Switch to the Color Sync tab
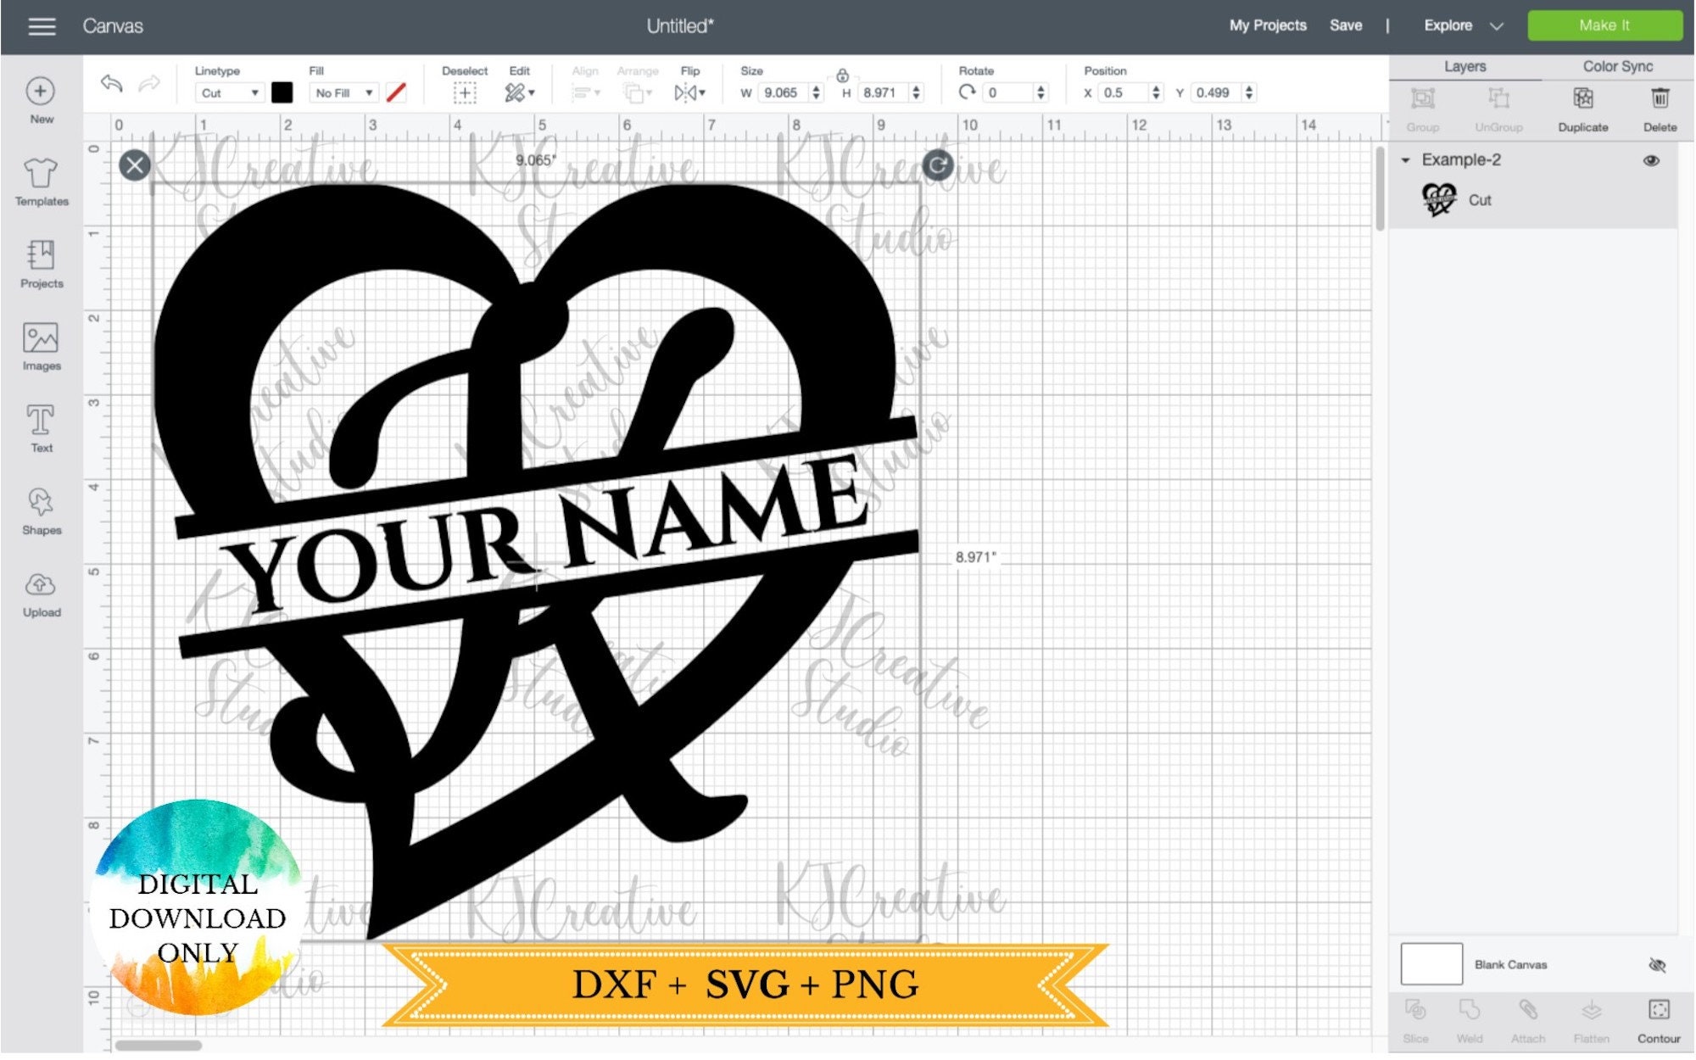 coord(1617,65)
